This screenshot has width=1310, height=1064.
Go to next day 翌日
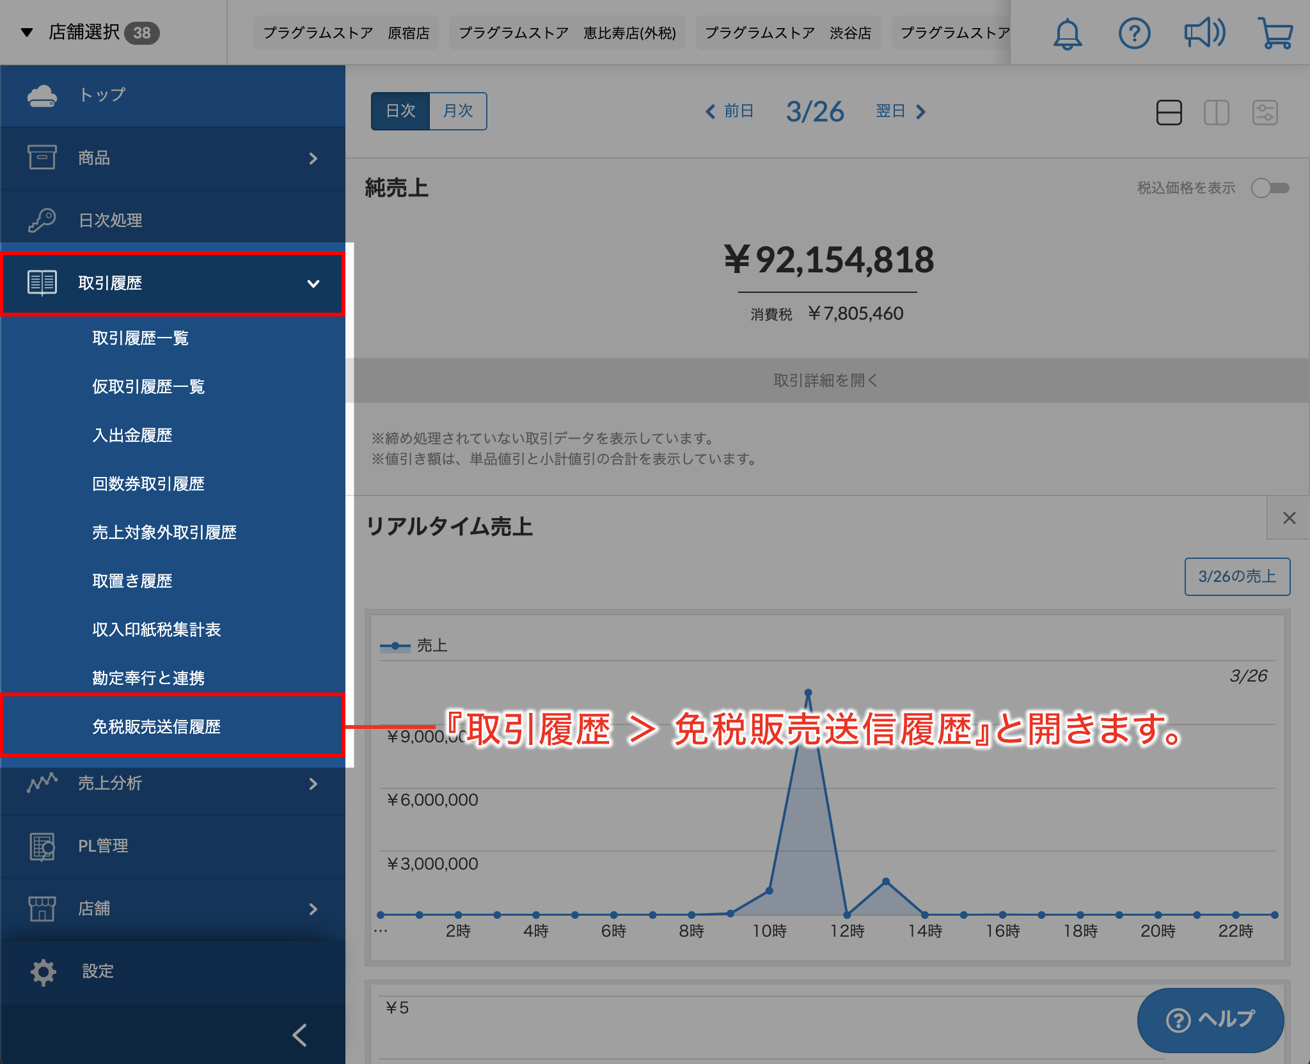901,111
